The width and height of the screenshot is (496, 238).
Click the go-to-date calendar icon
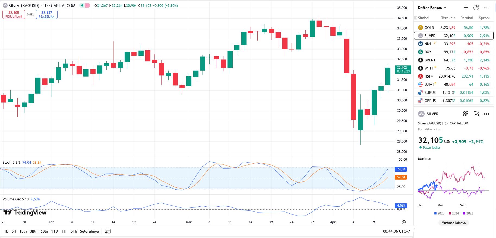click(108, 231)
